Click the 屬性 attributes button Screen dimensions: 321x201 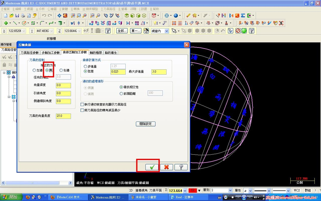coord(238,190)
